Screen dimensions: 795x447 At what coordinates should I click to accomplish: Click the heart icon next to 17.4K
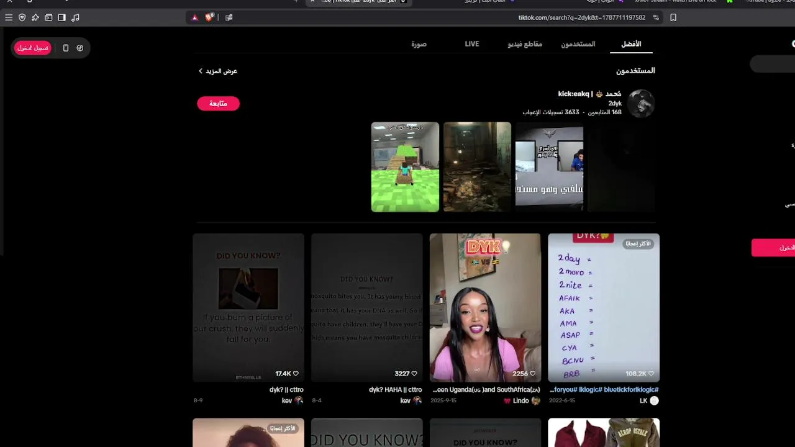point(296,374)
